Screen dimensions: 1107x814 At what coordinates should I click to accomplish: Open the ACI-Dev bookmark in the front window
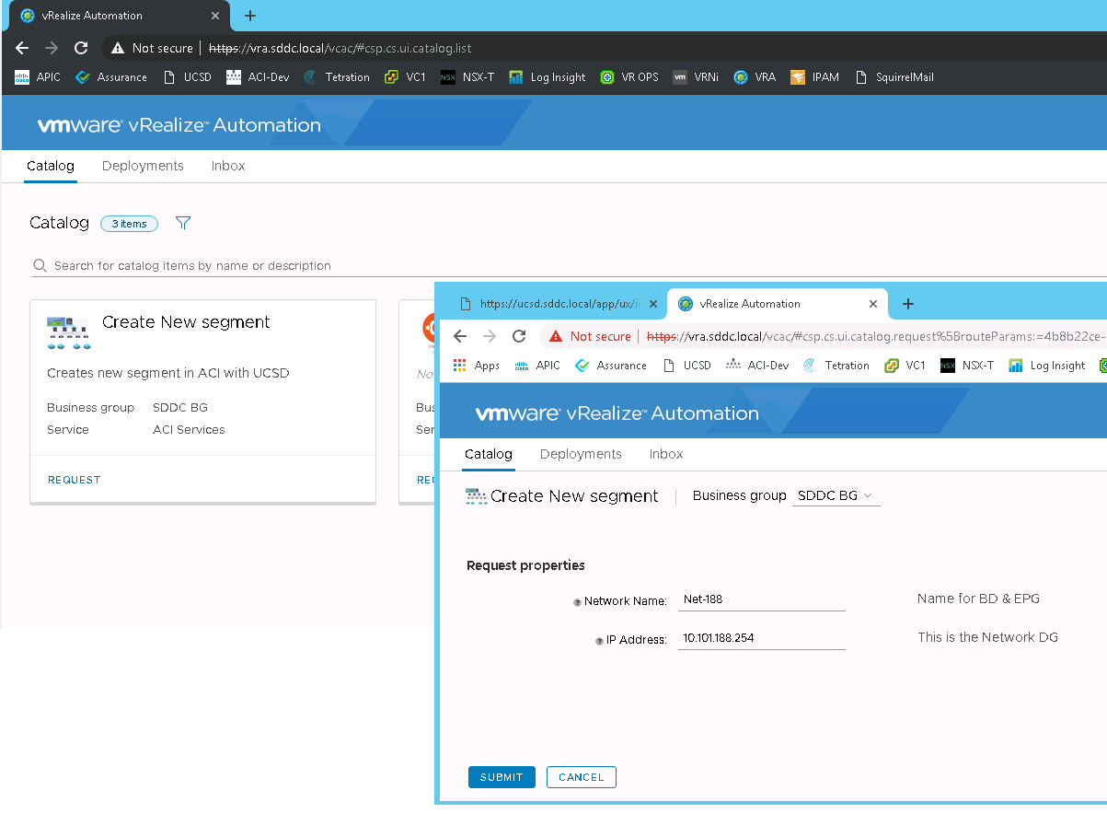[757, 366]
